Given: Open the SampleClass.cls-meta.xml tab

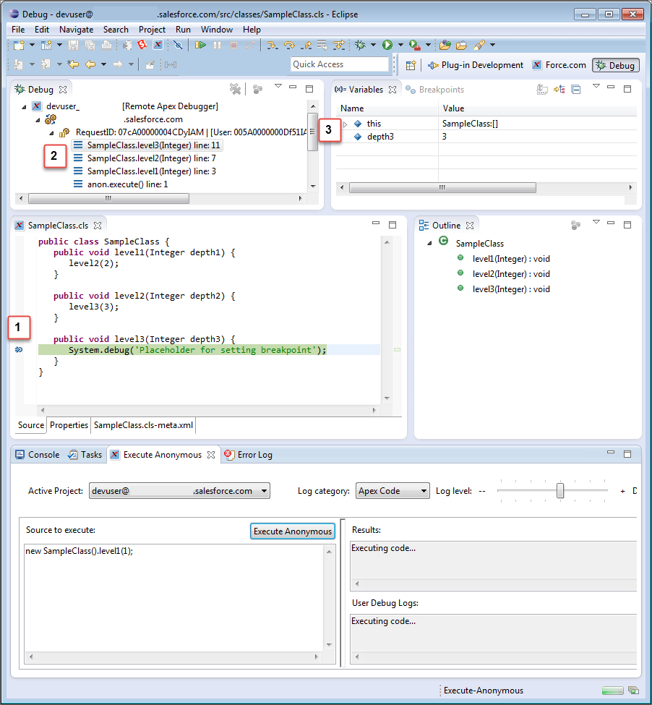Looking at the screenshot, I should coord(143,425).
